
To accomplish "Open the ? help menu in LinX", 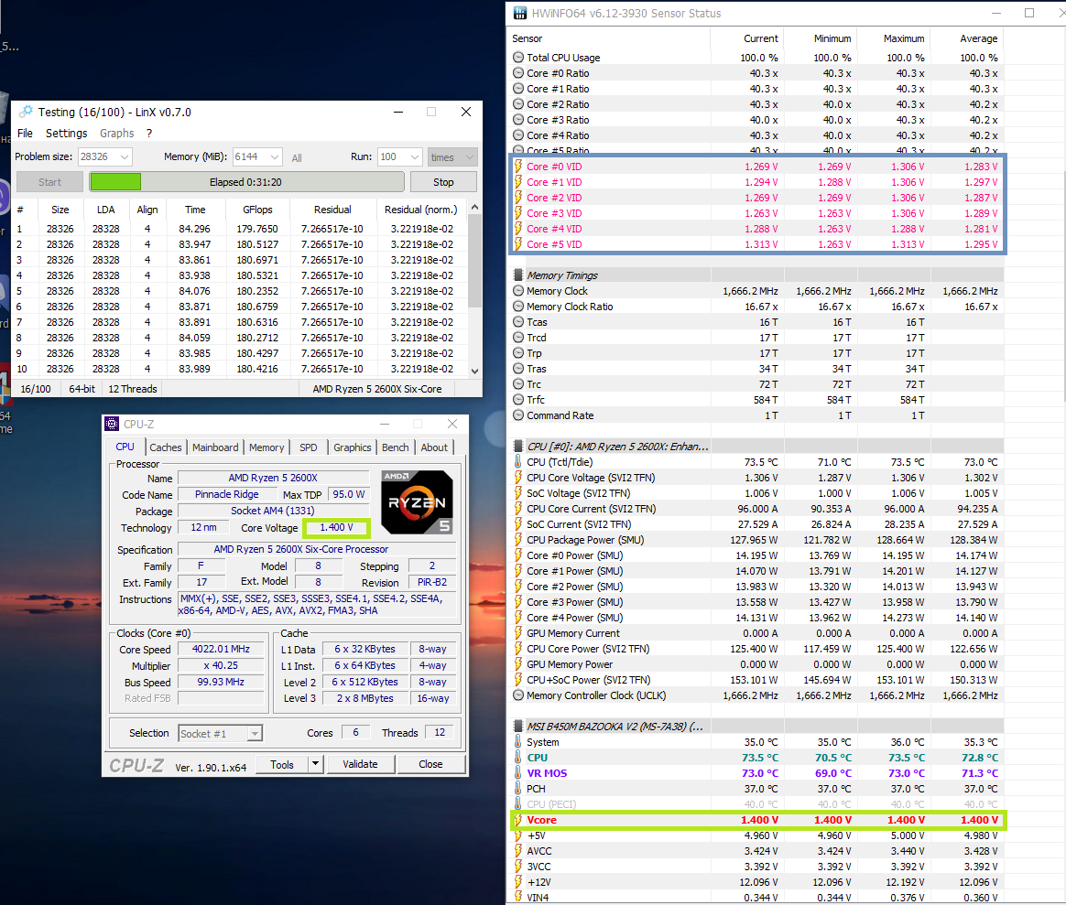I will [x=149, y=134].
